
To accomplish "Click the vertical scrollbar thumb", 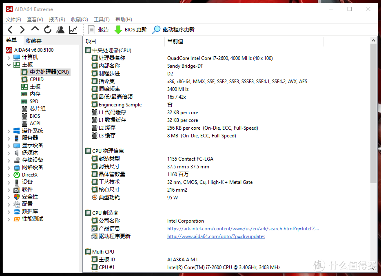I will point(374,114).
